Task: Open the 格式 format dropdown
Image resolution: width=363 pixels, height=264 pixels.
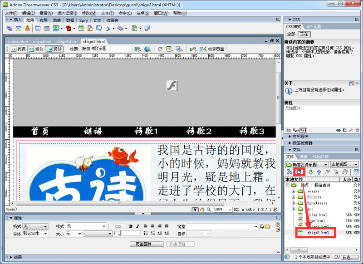Action: click(35, 226)
